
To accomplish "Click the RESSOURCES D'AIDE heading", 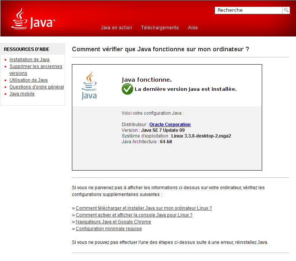I will [x=27, y=49].
